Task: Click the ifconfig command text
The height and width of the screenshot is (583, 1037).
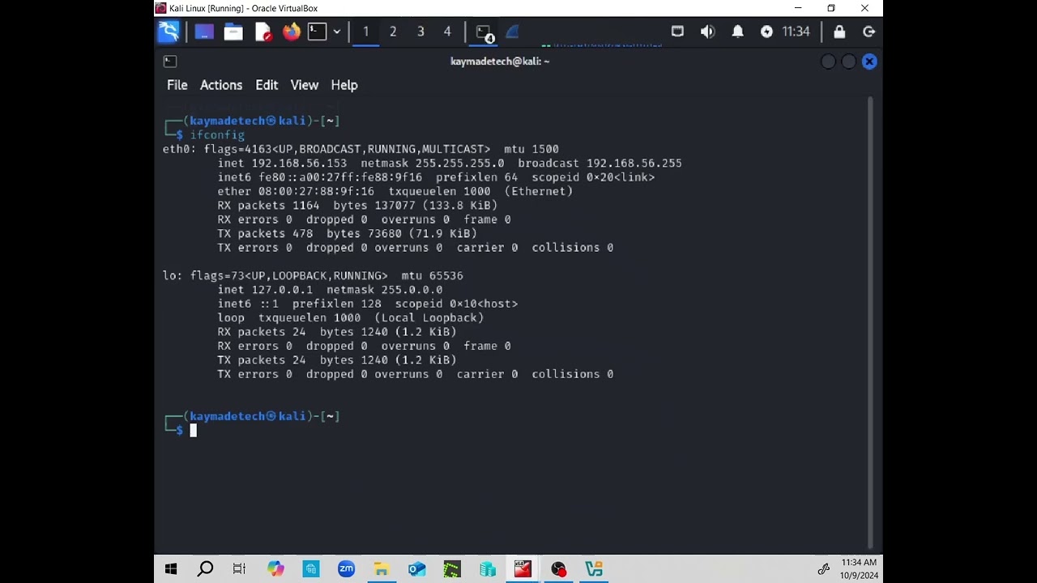Action: click(x=217, y=134)
